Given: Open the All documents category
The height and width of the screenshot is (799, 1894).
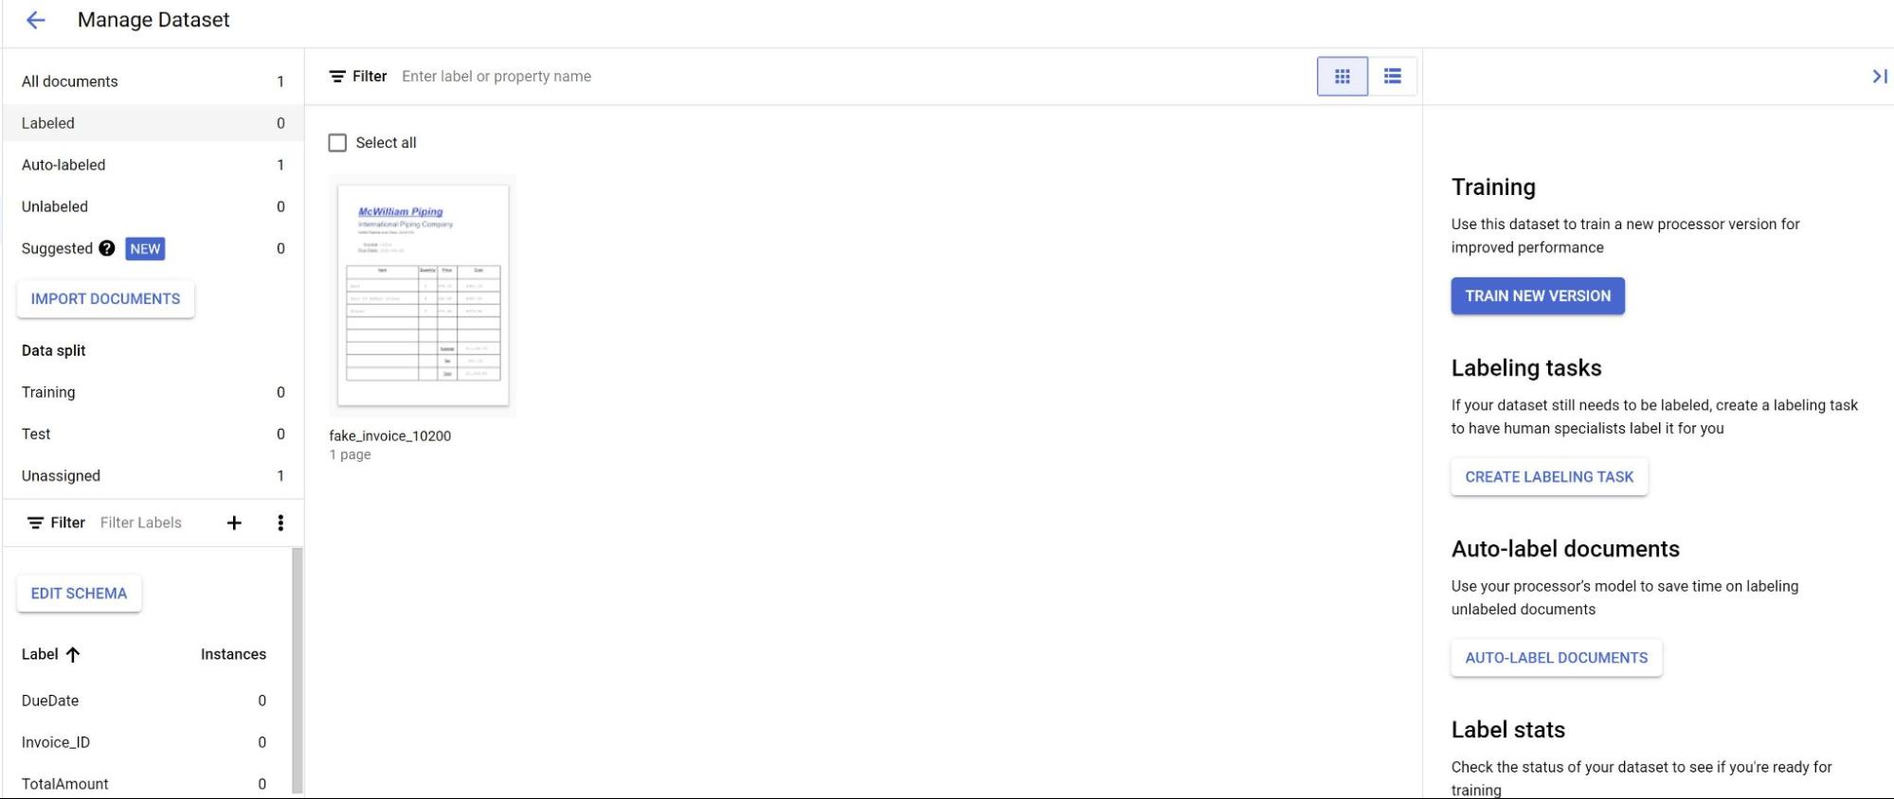Looking at the screenshot, I should [70, 81].
